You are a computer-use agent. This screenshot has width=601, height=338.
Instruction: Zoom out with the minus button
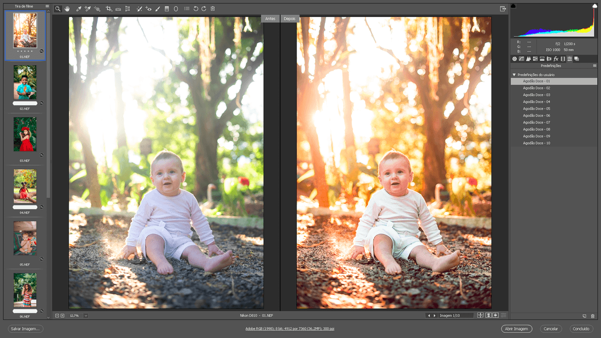pyautogui.click(x=57, y=315)
